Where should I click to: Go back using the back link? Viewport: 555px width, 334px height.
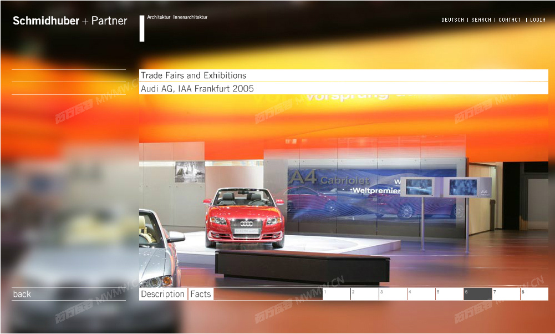click(x=22, y=294)
